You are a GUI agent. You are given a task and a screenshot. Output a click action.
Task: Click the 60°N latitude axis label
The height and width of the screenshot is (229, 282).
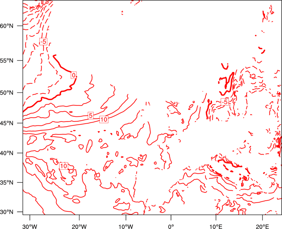[x=7, y=26]
